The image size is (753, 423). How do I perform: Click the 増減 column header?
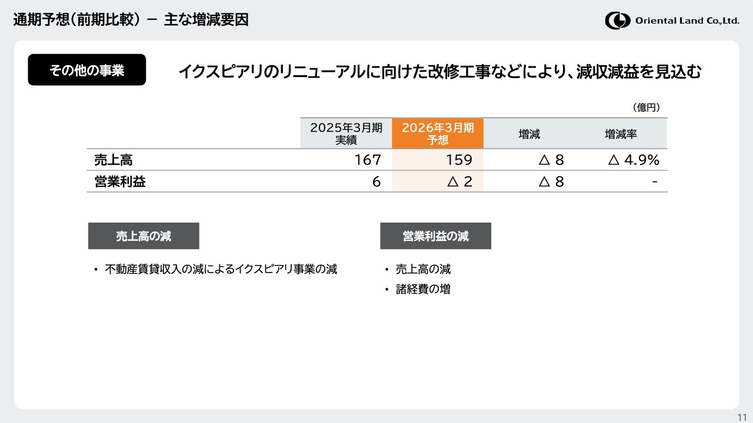click(529, 135)
